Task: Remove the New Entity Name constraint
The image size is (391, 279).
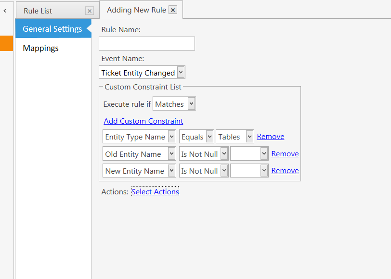Action: tap(285, 171)
